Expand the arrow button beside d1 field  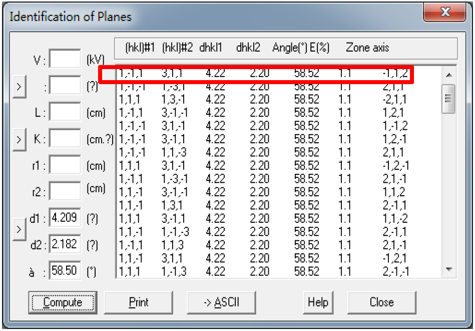[20, 229]
